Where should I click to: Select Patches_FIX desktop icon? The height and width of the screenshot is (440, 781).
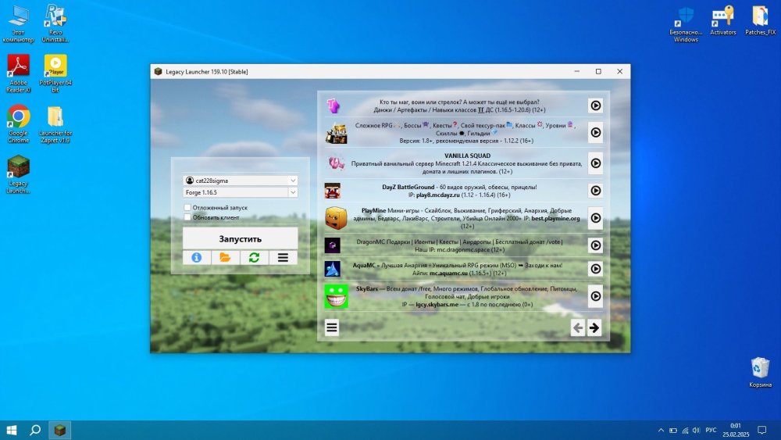point(760,20)
